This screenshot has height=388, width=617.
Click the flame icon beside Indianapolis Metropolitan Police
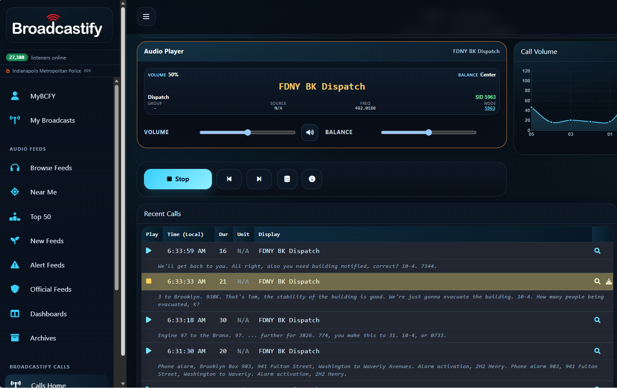click(8, 71)
